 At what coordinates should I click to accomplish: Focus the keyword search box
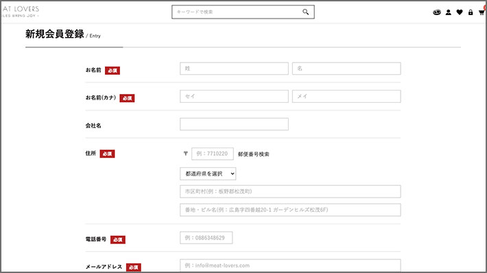pos(243,12)
